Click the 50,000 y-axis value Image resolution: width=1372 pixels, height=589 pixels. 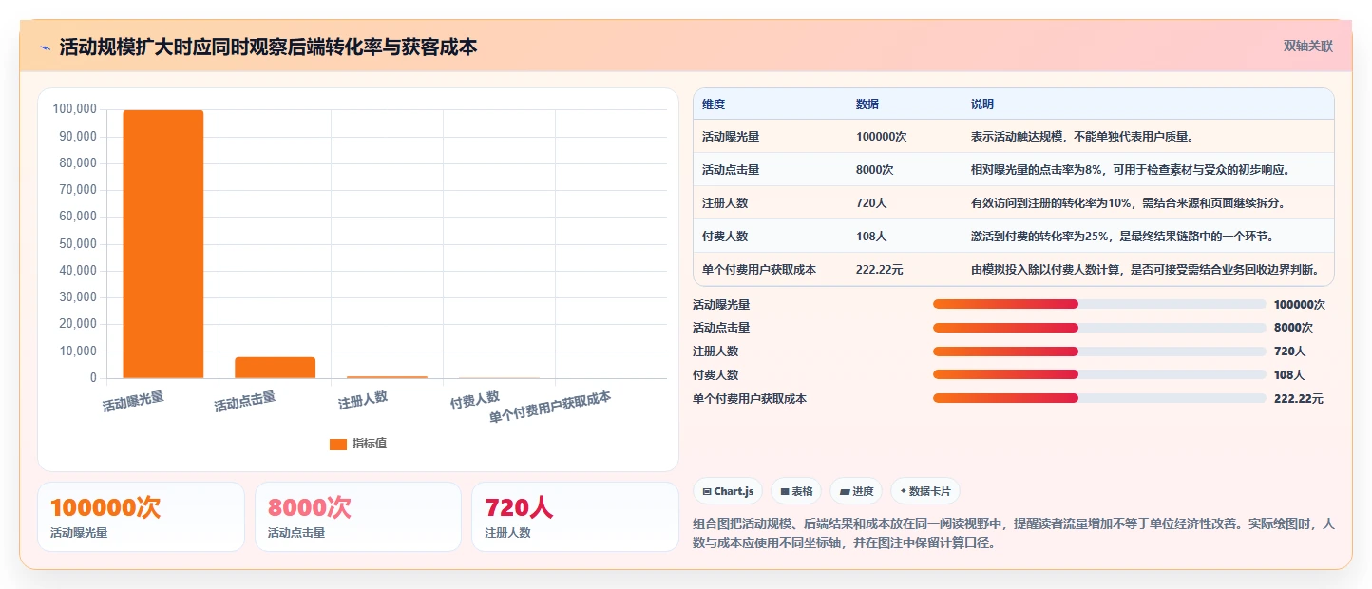tap(77, 243)
